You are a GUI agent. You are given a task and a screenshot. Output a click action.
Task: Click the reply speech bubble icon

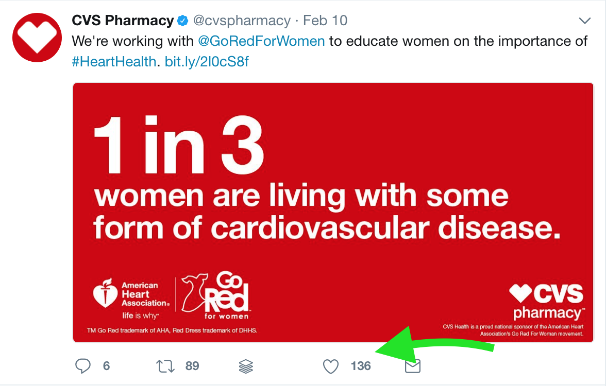click(x=82, y=366)
